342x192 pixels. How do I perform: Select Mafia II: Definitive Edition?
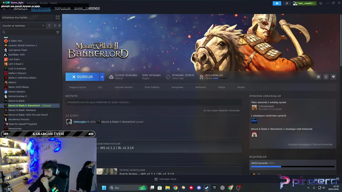[22, 78]
